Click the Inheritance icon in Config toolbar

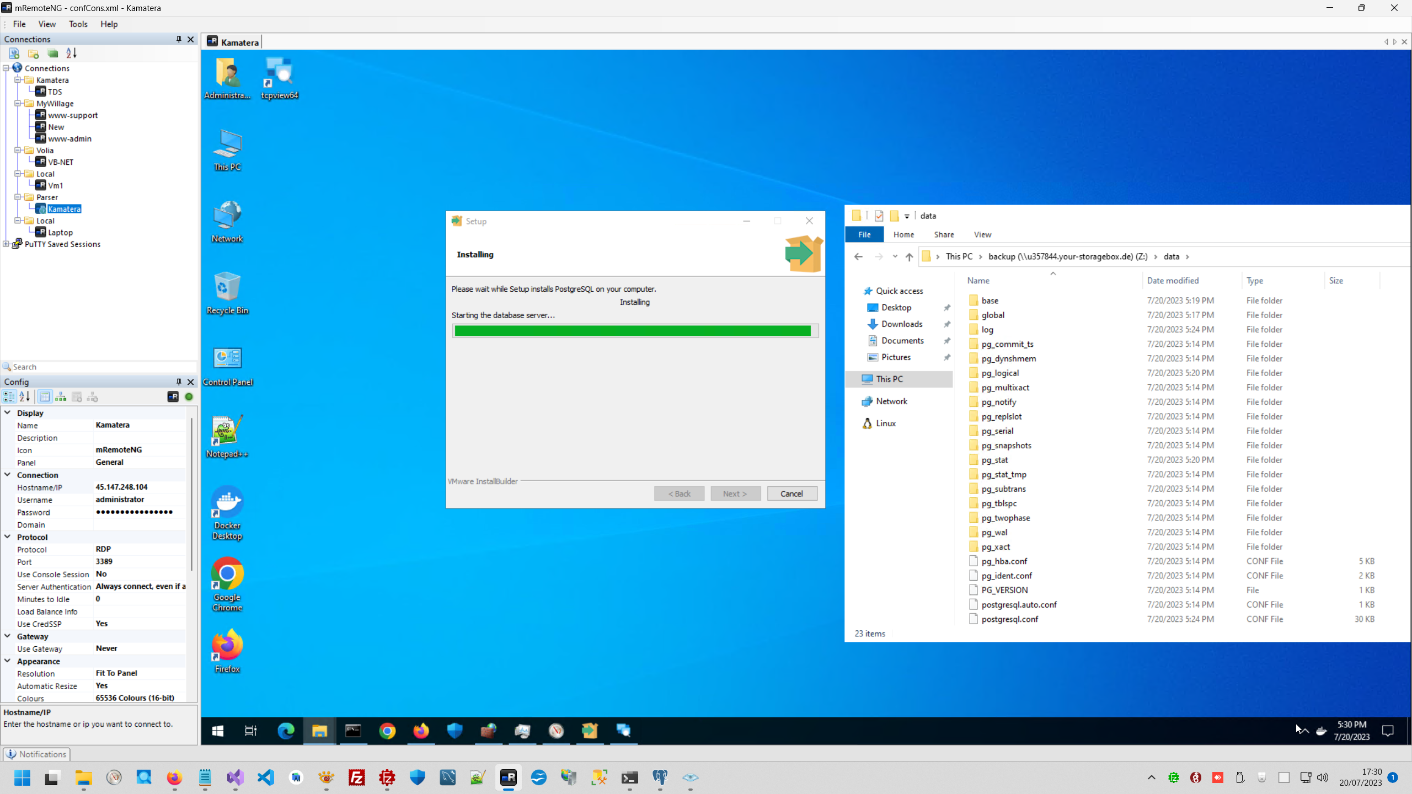coord(61,397)
